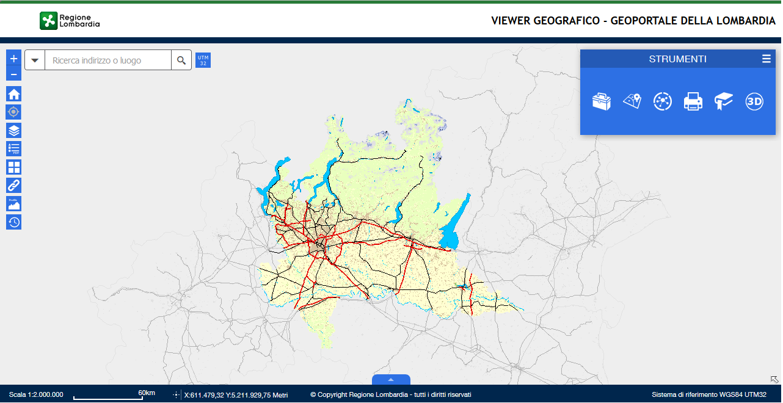
Task: Open the elevation Profile tool
Action: click(13, 203)
